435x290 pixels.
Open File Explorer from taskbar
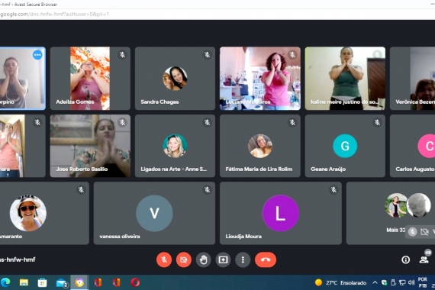(24, 282)
